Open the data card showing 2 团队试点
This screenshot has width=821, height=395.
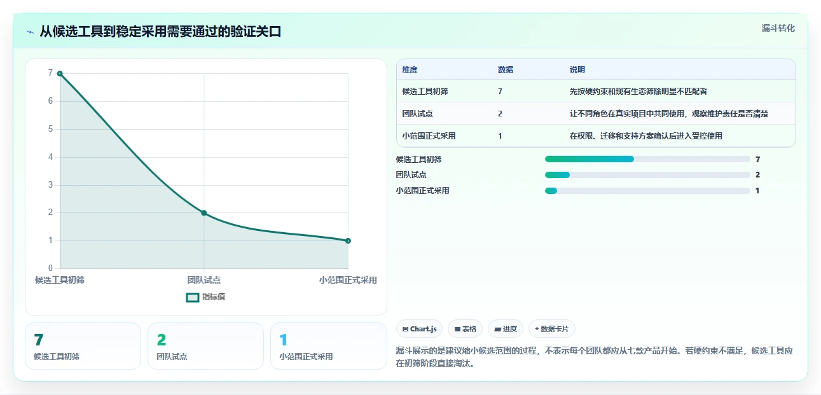(x=205, y=346)
